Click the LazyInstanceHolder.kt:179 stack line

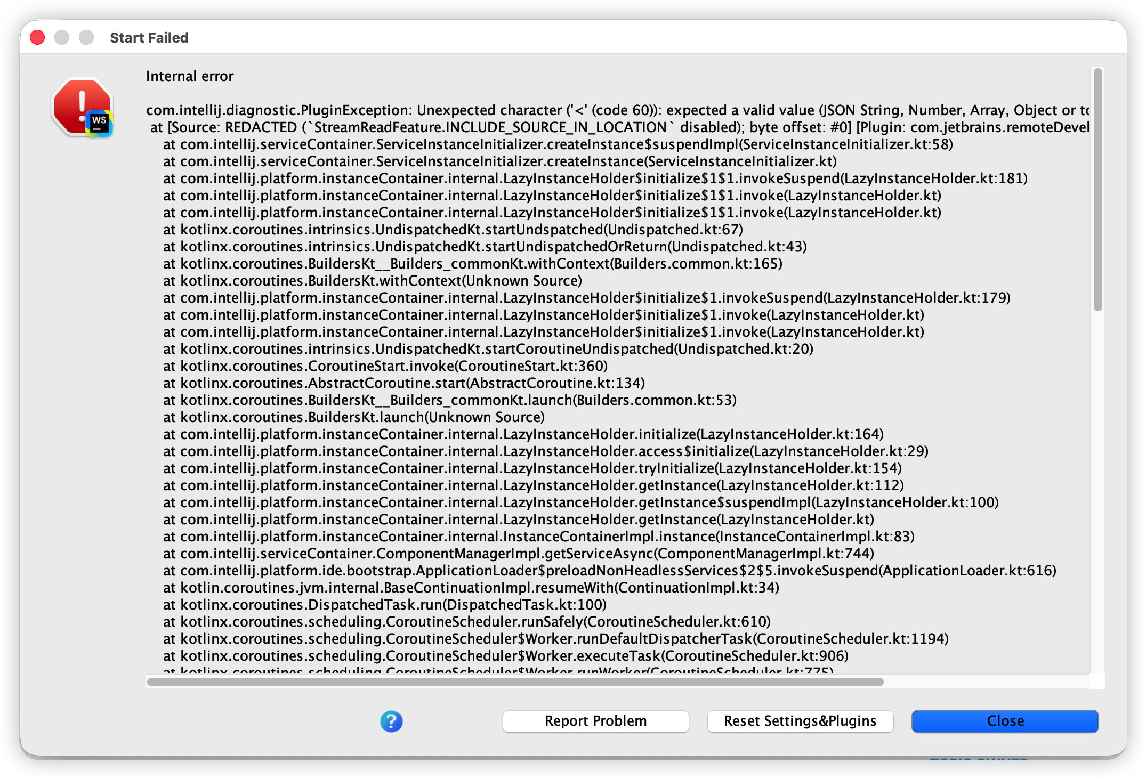coord(587,298)
